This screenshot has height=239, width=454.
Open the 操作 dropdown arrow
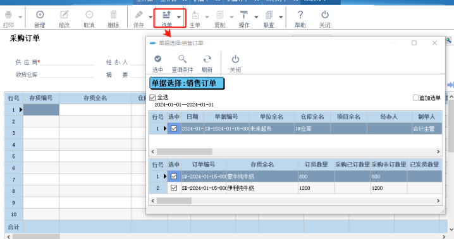[256, 17]
